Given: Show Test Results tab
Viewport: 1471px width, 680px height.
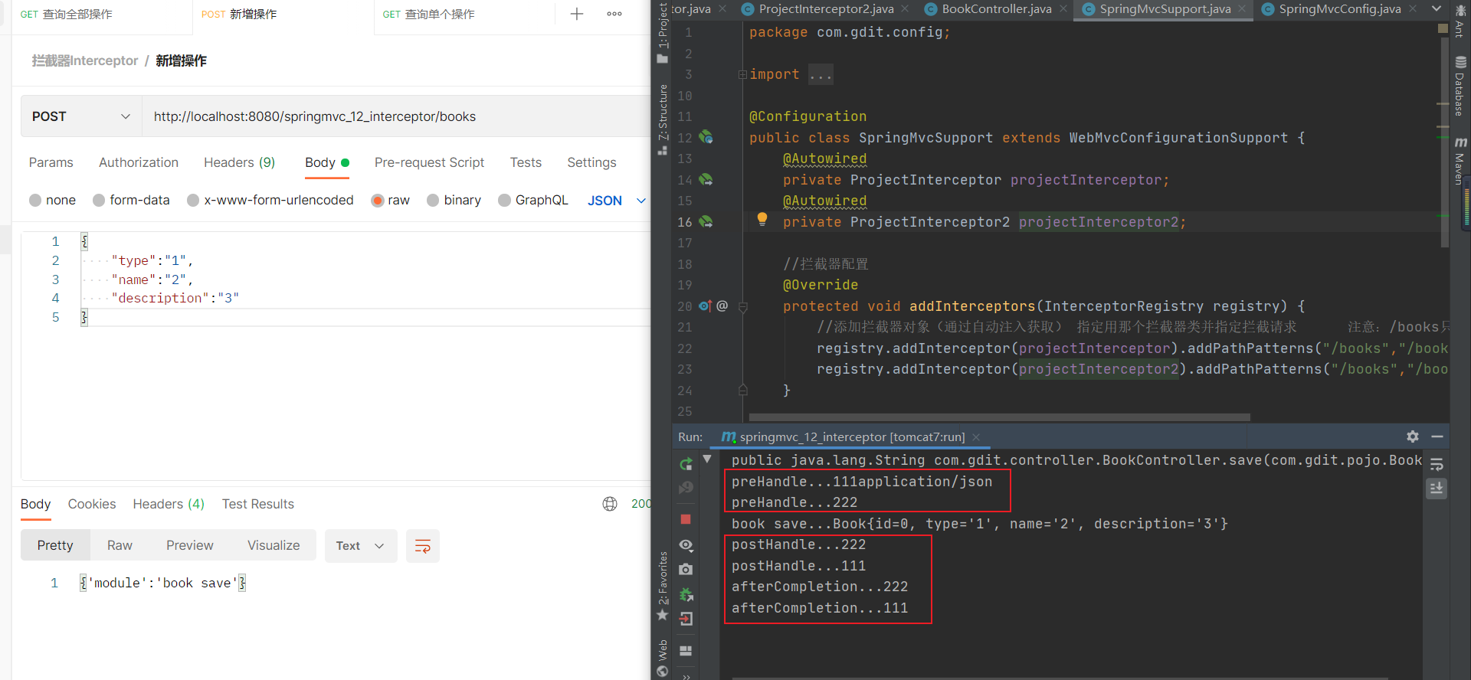Looking at the screenshot, I should [x=258, y=504].
